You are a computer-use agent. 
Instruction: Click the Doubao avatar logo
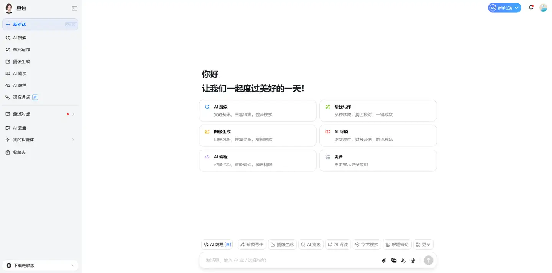coord(9,8)
